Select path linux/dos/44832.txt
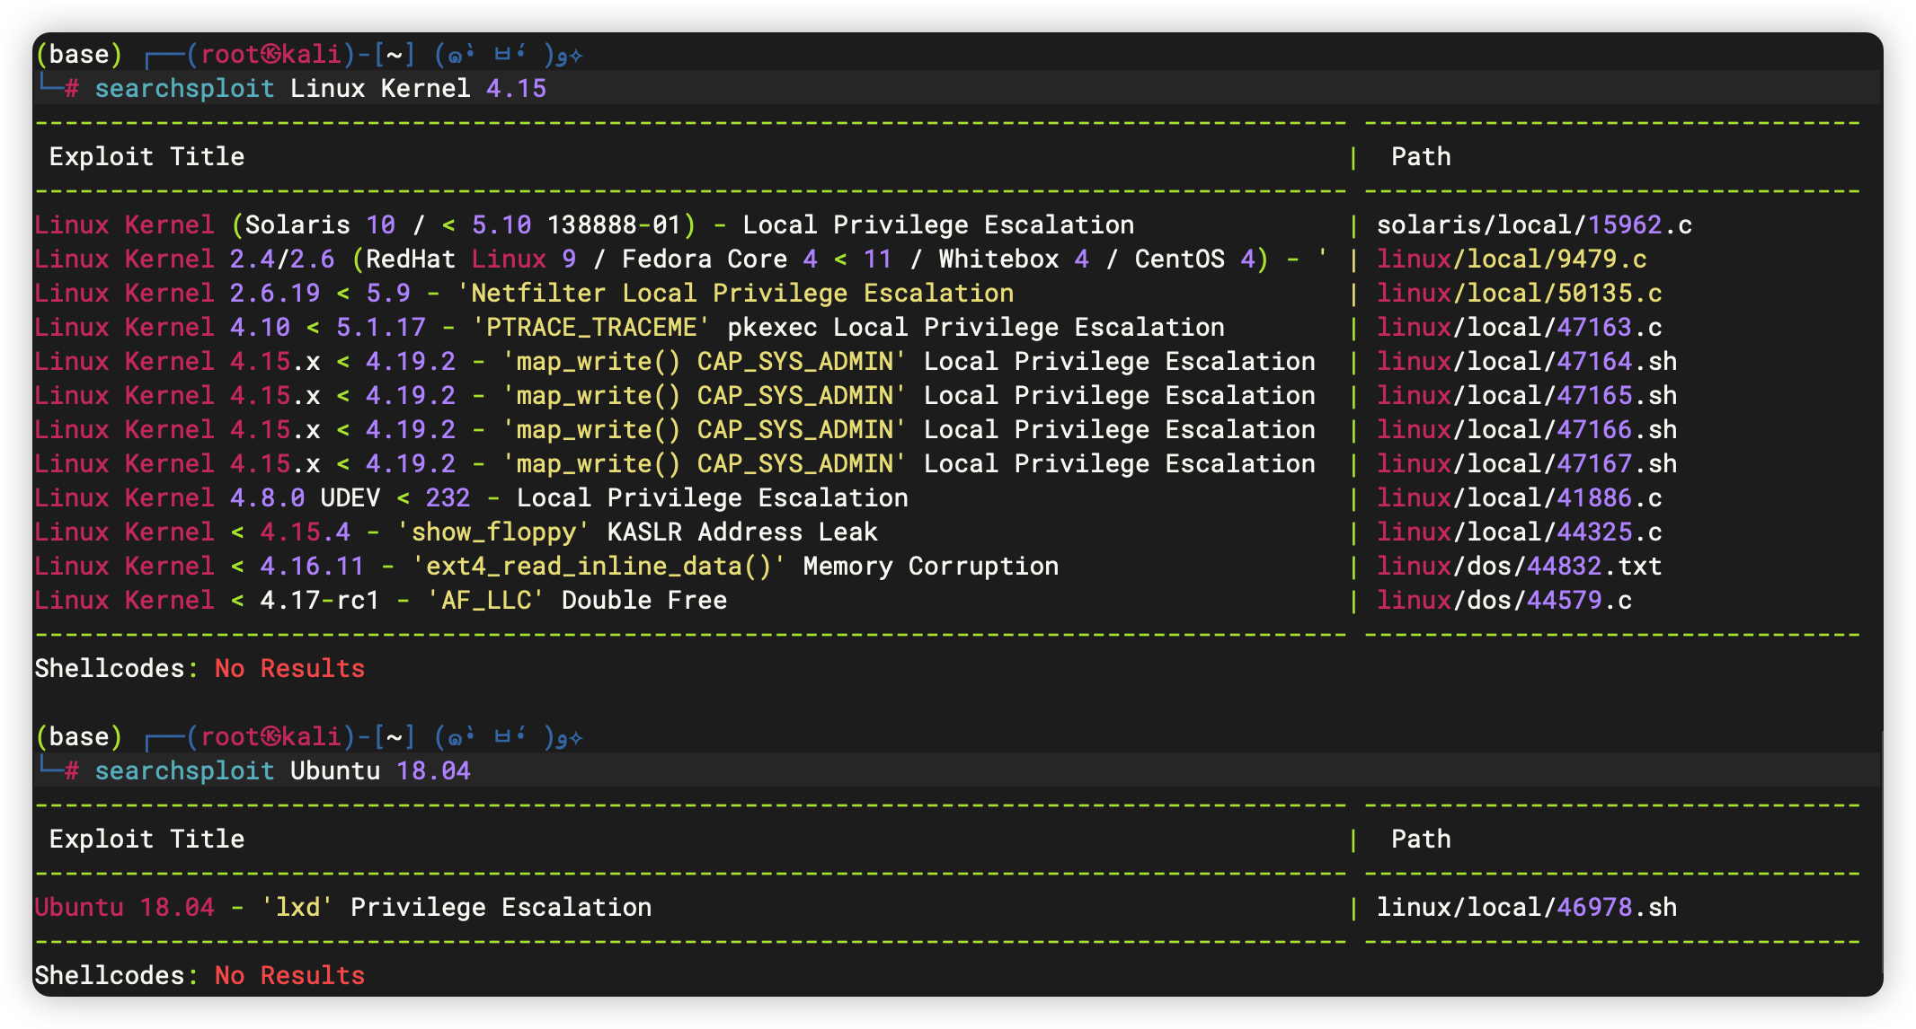This screenshot has width=1916, height=1029. (1519, 566)
